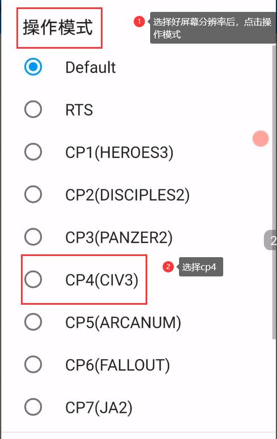Screen dimensions: 277x439
Task: Select the CP4(CIV3) radio button
Action: coord(33,279)
